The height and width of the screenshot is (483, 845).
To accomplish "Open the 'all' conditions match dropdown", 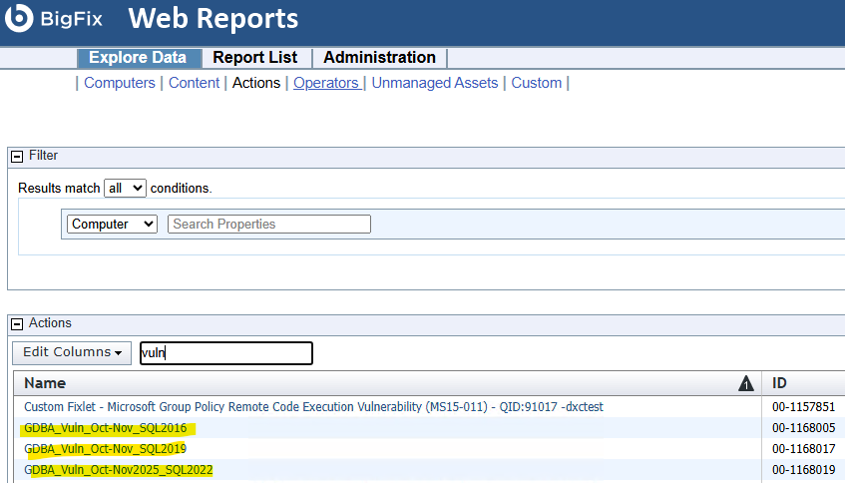I will point(125,188).
